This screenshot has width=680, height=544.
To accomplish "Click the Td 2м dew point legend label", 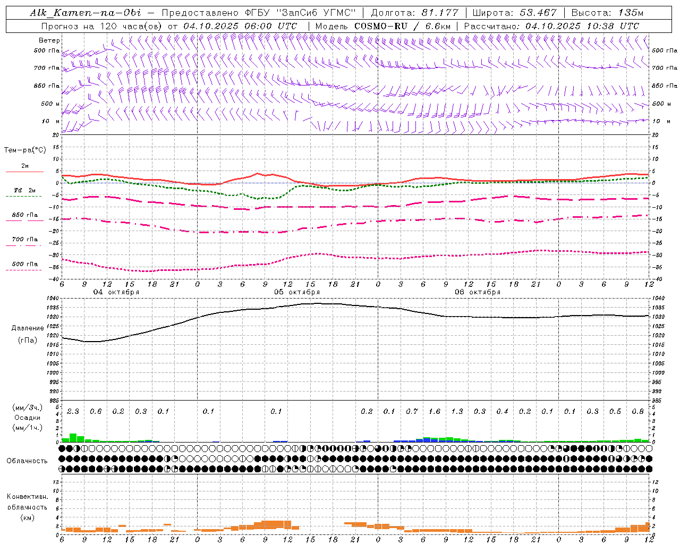I will pos(25,190).
